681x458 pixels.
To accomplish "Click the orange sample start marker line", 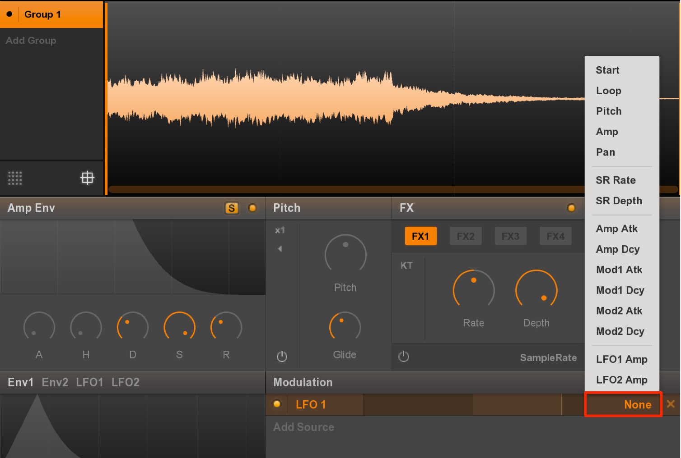I will [106, 98].
